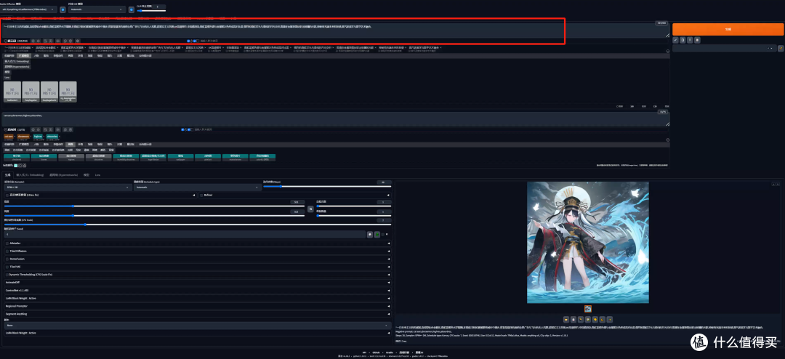Refresh the VAE model list
The width and height of the screenshot is (785, 359).
pos(131,9)
